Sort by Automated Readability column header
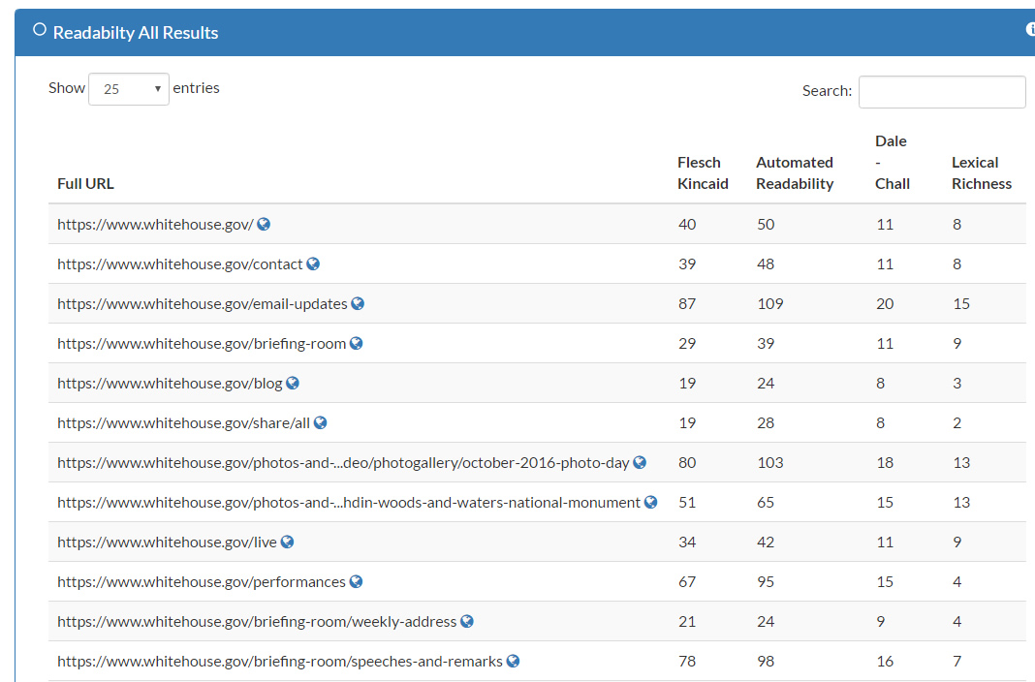This screenshot has width=1035, height=682. tap(795, 172)
